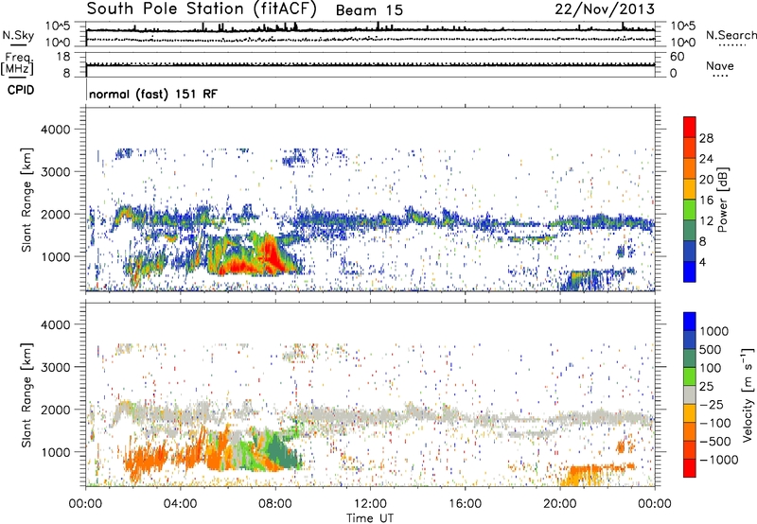Click the "South Pole Station (fitACF)" title
757x524 pixels.
[202, 9]
